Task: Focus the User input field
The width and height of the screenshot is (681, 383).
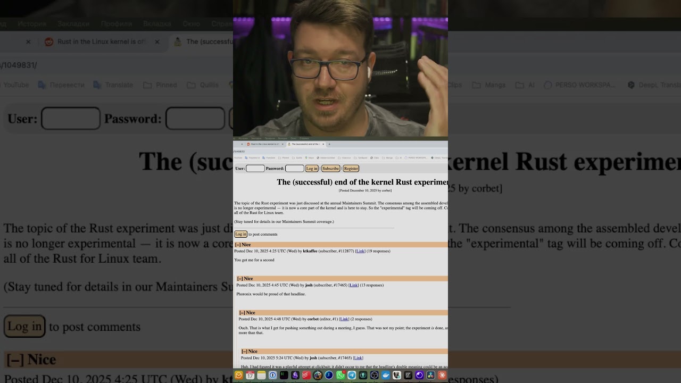Action: 255,169
